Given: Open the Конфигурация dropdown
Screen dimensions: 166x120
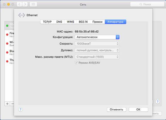Looking at the screenshot, I should tap(97, 37).
